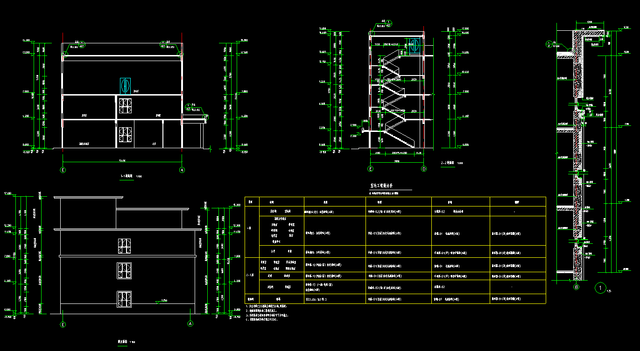The width and height of the screenshot is (640, 351).
Task: Select top window on the elevation facade
Action: [x=124, y=246]
